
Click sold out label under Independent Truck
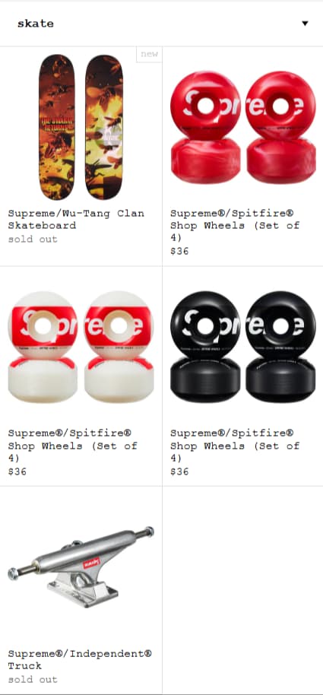(33, 679)
